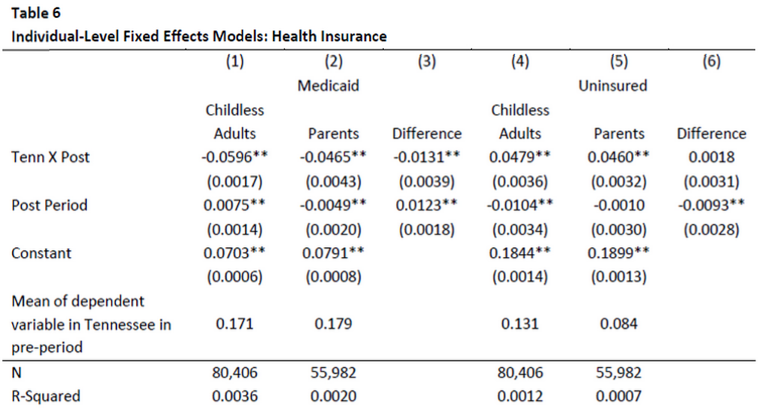Select the 0.0007 R-Squared value

pos(619,396)
